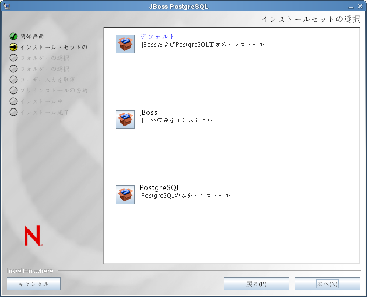Open the window menu icon in title bar
The height and width of the screenshot is (297, 367).
(7, 6)
